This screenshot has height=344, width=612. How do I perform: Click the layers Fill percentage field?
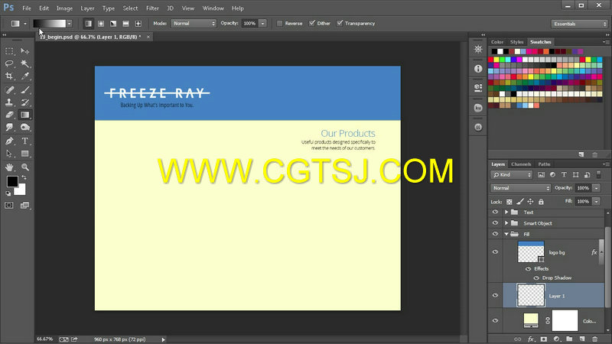coord(583,201)
